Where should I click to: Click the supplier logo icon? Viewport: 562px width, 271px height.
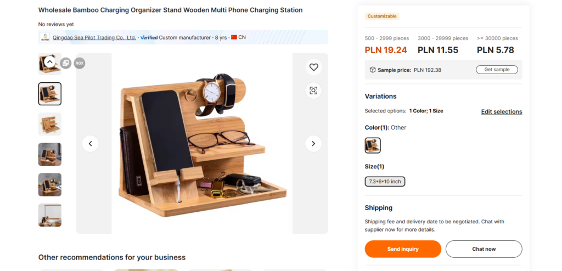pos(45,37)
